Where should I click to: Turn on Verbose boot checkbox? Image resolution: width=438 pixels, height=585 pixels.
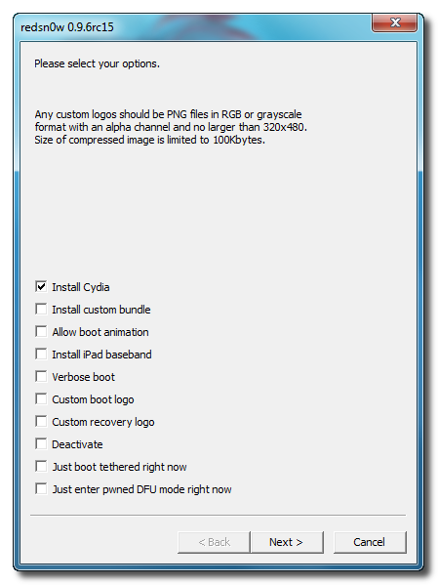(41, 376)
